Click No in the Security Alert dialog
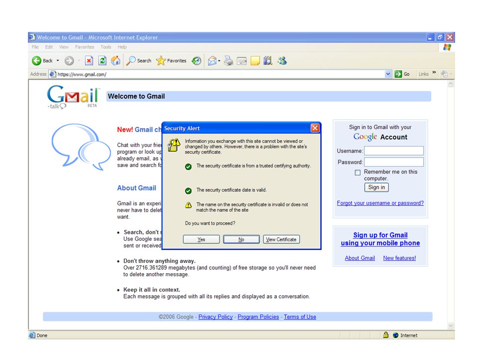 tap(241, 239)
